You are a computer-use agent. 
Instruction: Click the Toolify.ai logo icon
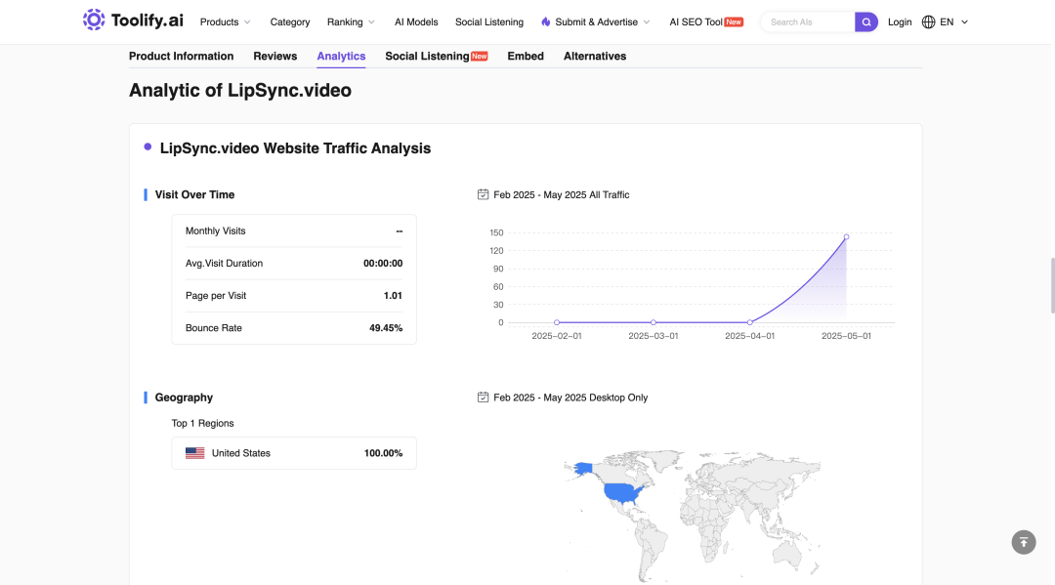click(x=94, y=21)
